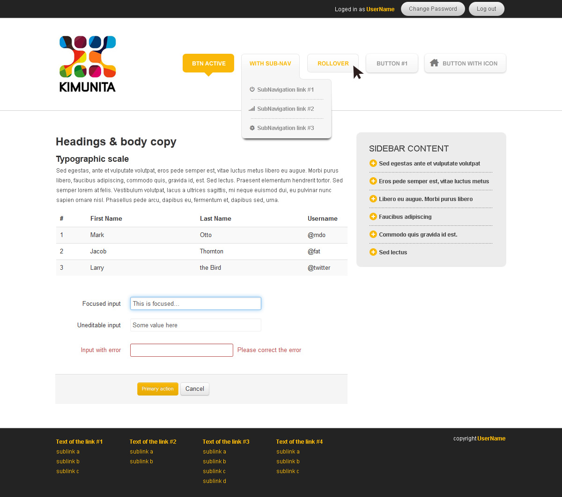This screenshot has width=562, height=497.
Task: Open footer Text of the link #3
Action: pyautogui.click(x=226, y=441)
